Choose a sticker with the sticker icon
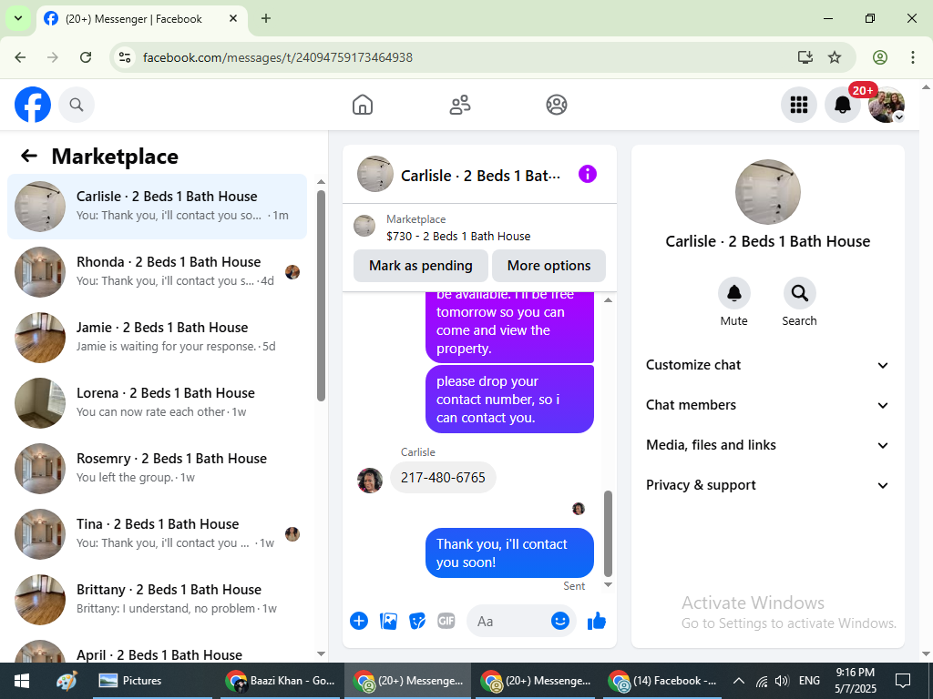Image resolution: width=933 pixels, height=699 pixels. coord(417,621)
